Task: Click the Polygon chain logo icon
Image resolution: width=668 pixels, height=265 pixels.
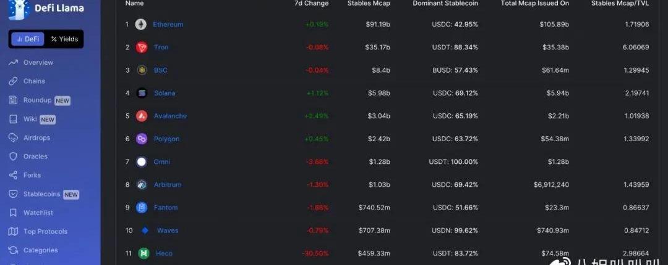Action: tap(142, 139)
